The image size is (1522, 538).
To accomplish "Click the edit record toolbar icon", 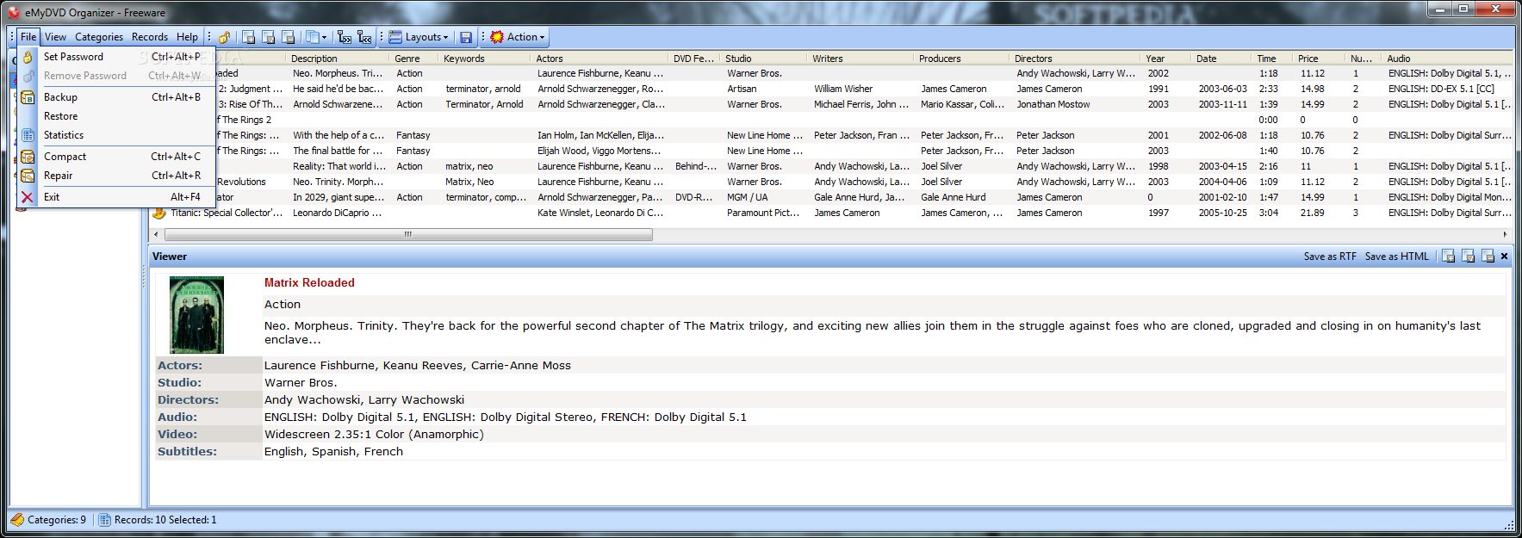I will click(268, 37).
